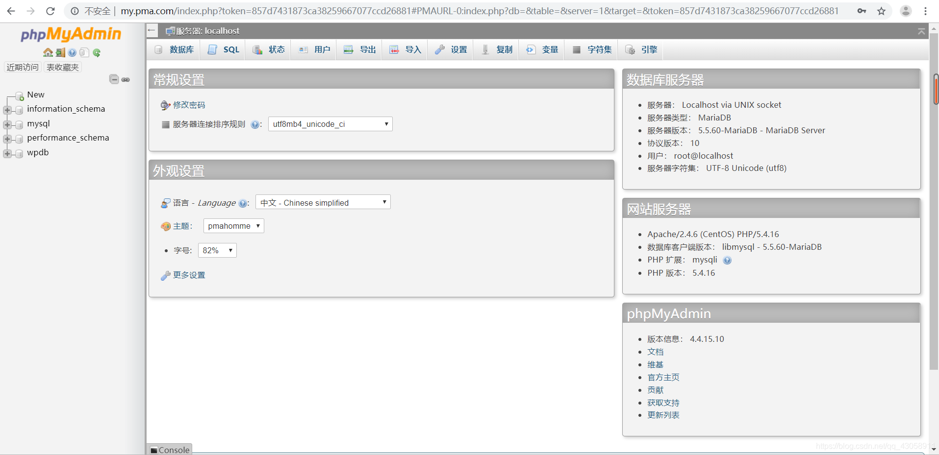This screenshot has width=939, height=455.
Task: Open the 更新列表 link
Action: pyautogui.click(x=663, y=415)
